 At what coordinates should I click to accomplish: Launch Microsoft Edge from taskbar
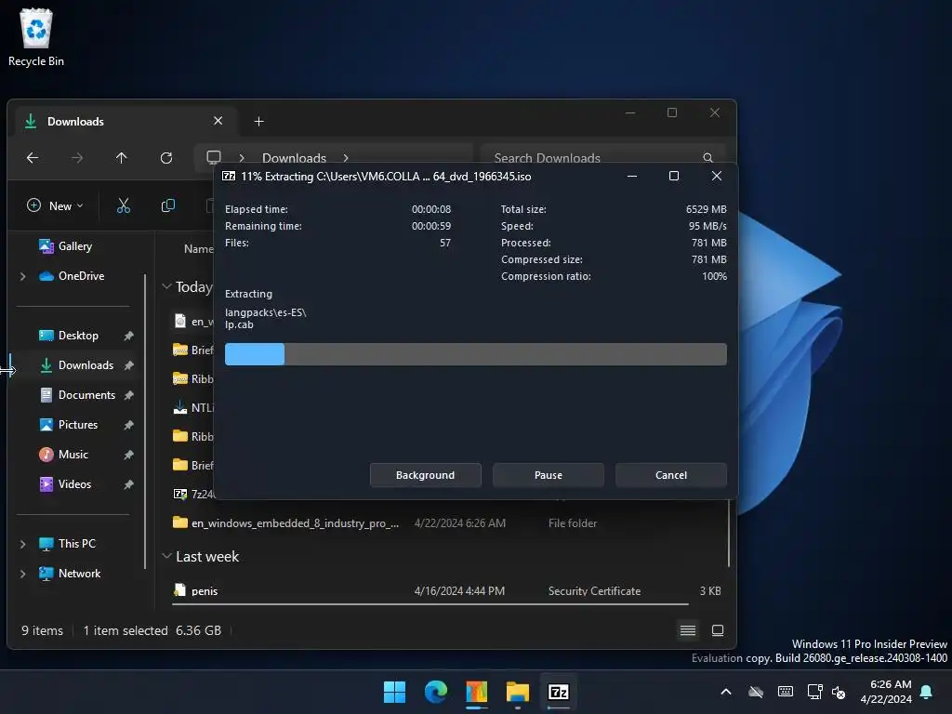point(436,692)
